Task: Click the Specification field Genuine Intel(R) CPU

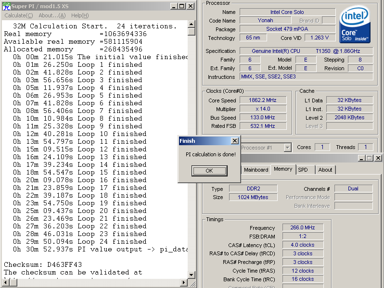Action: pos(306,51)
